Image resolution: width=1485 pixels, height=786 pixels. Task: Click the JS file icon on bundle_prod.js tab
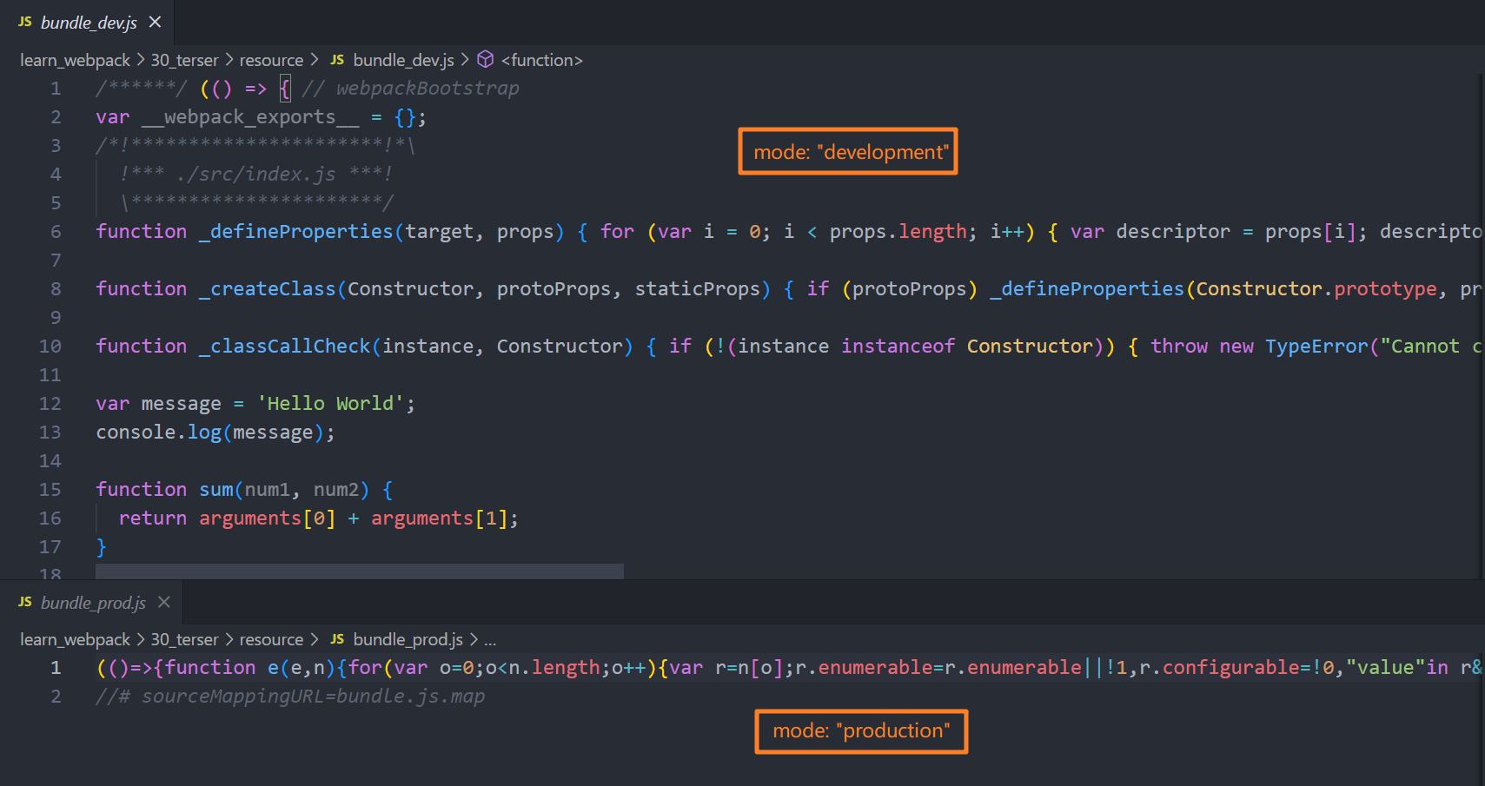25,602
